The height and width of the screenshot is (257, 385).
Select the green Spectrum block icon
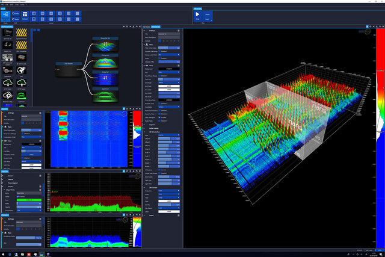pyautogui.click(x=22, y=96)
